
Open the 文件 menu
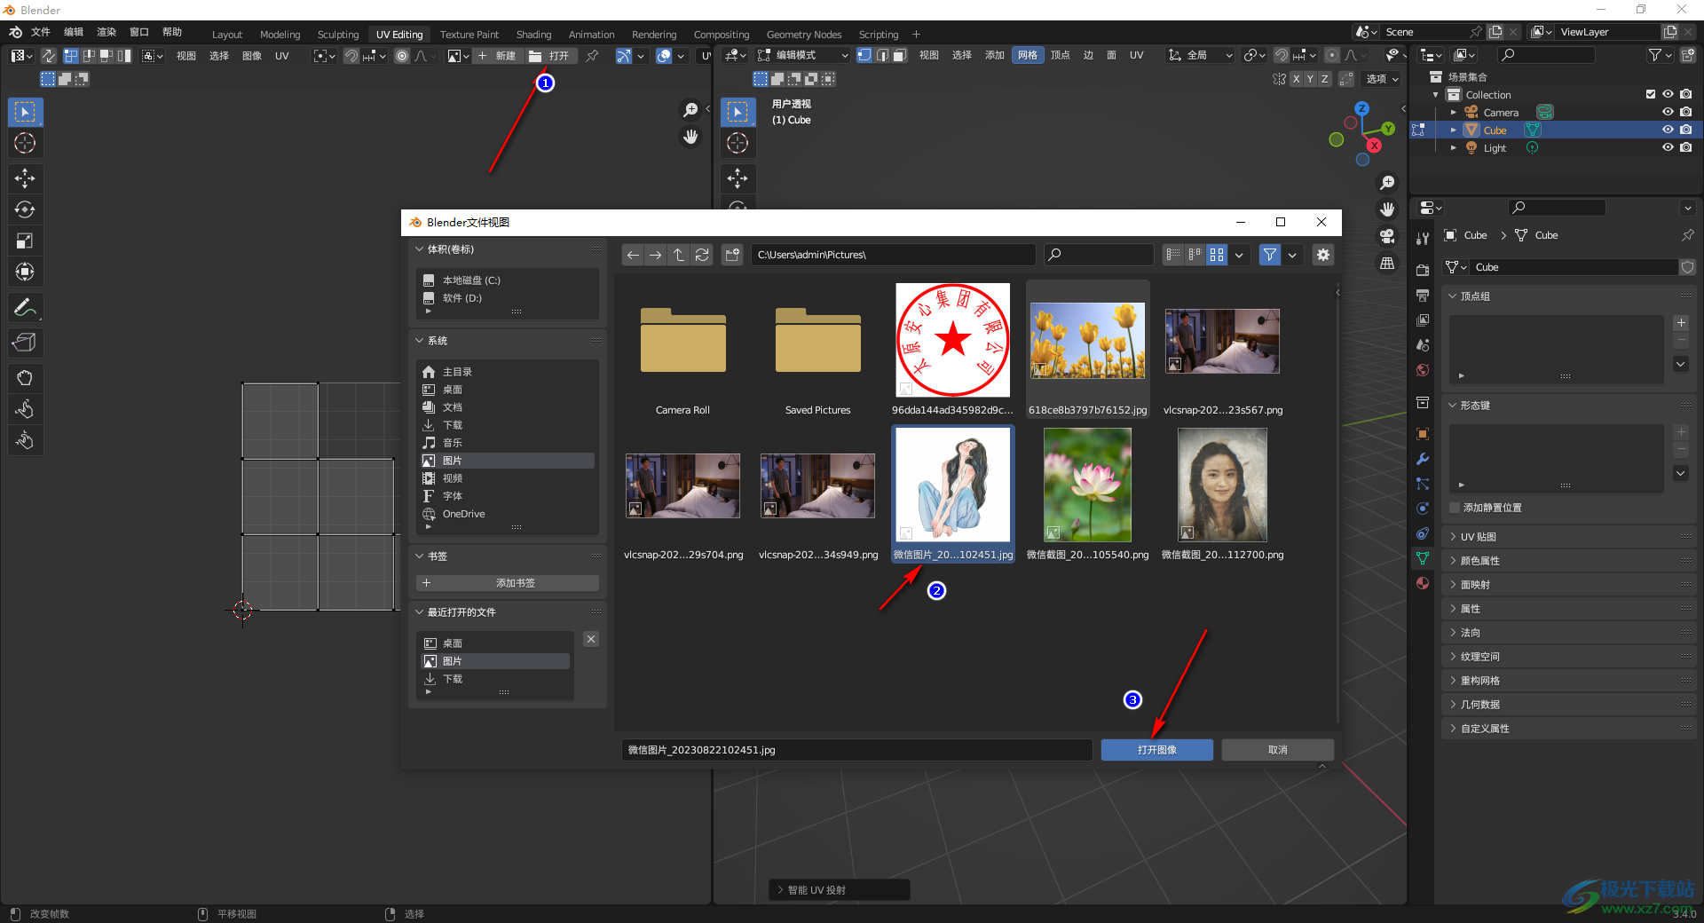tap(41, 32)
